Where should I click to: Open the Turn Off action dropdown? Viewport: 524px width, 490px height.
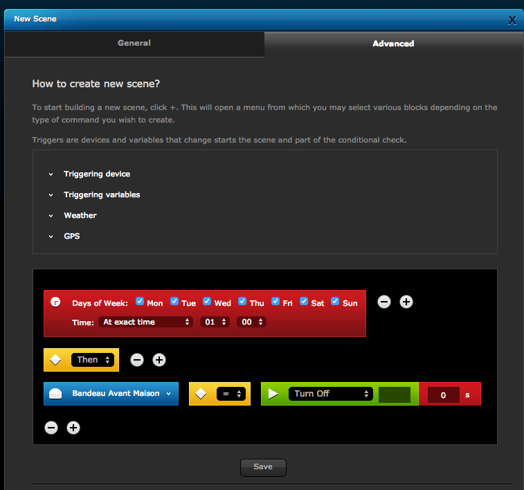(x=330, y=394)
